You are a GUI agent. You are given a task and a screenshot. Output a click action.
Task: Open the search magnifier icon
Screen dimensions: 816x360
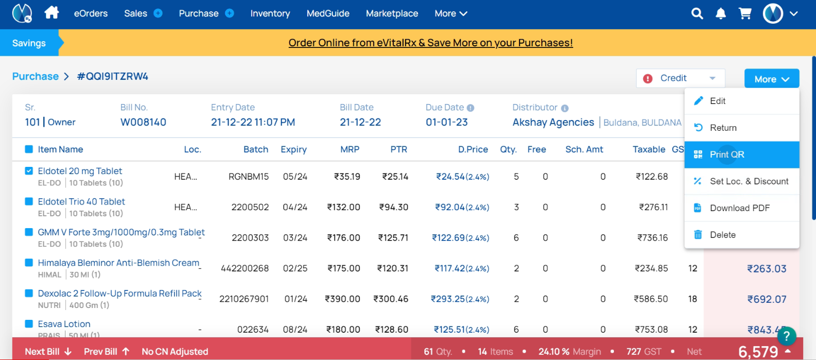point(697,13)
